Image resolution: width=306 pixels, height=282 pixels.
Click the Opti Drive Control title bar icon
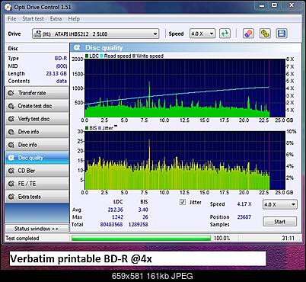click(x=8, y=7)
